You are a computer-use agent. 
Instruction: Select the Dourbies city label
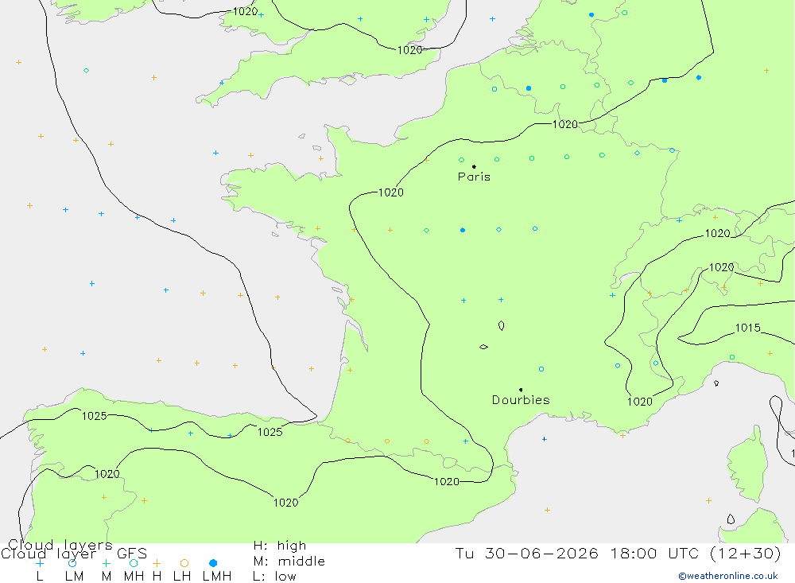521,400
